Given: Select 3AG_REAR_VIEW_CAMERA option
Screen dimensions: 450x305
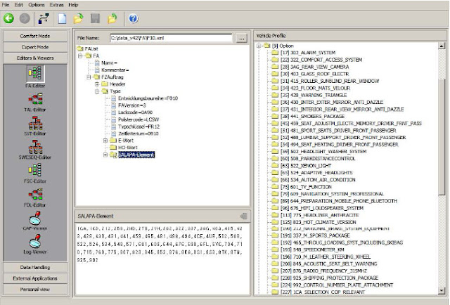Looking at the screenshot, I should 314,67.
